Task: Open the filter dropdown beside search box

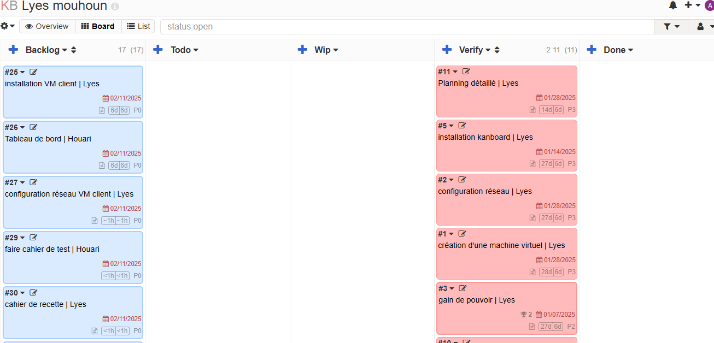Action: click(x=671, y=26)
